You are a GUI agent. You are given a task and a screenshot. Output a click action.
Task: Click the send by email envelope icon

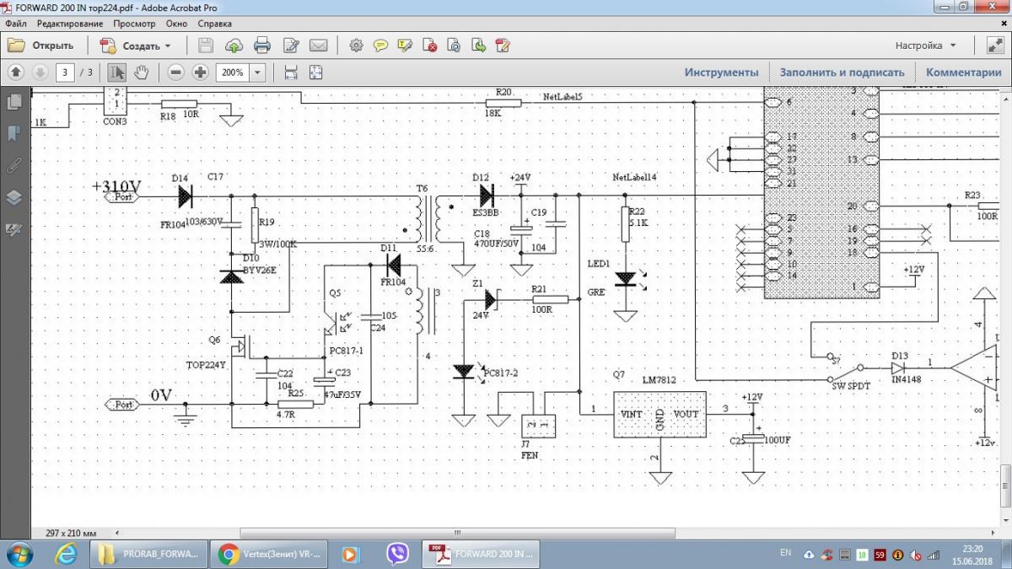click(318, 46)
